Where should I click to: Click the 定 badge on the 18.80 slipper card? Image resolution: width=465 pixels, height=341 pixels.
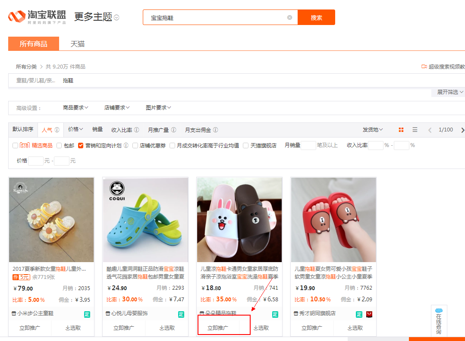point(275,314)
